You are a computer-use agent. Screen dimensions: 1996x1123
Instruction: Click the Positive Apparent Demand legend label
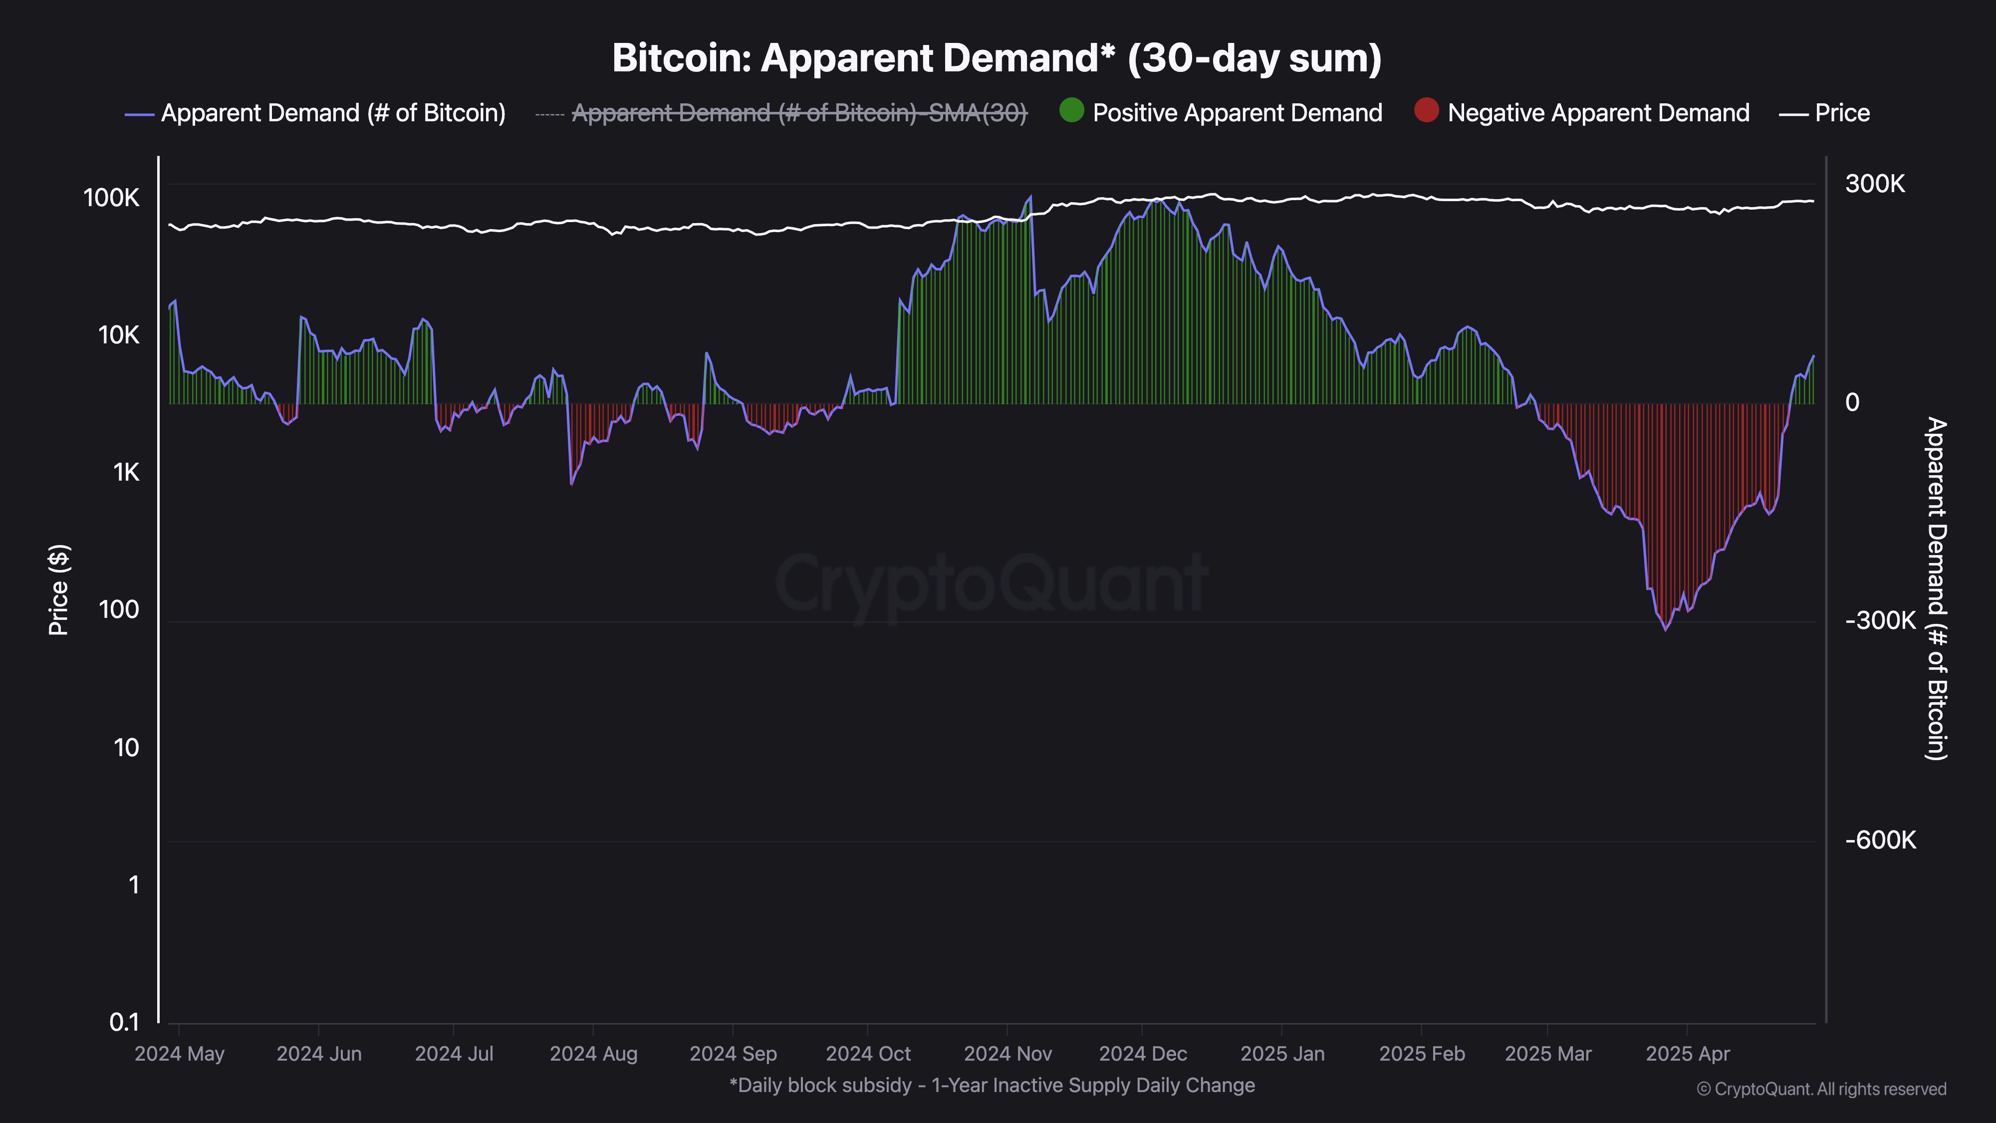[1237, 113]
